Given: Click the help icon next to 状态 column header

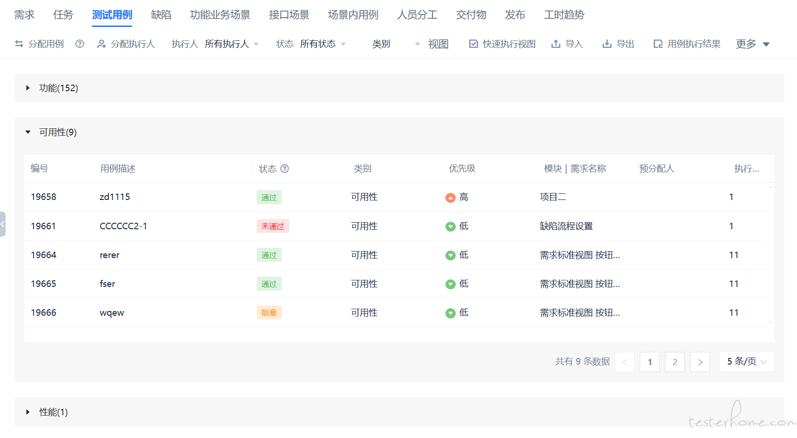Looking at the screenshot, I should [285, 169].
